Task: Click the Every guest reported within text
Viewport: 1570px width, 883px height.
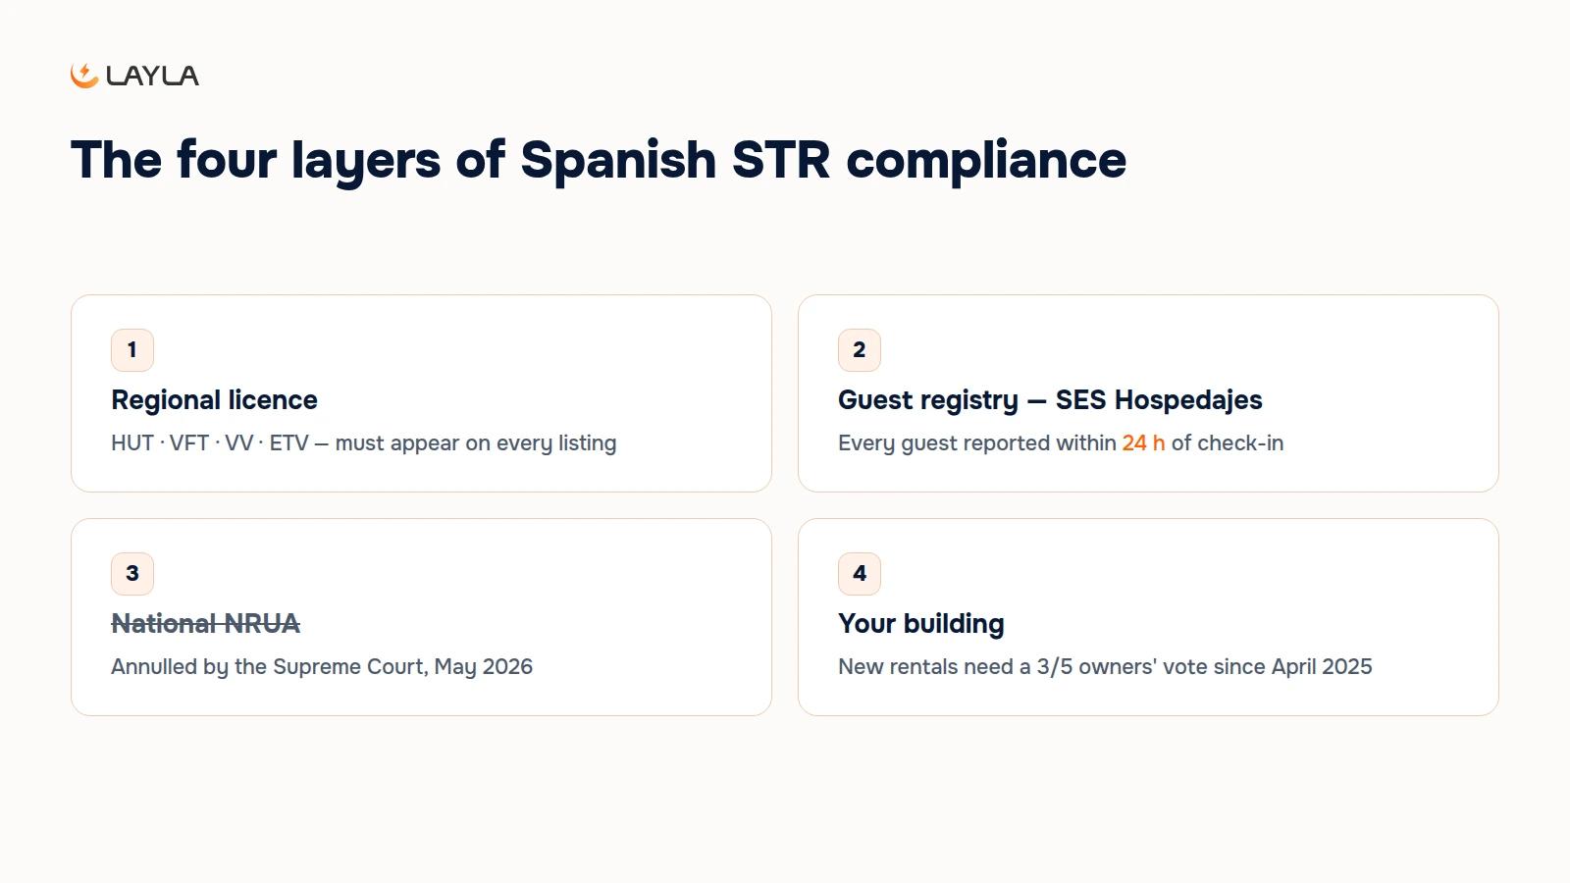Action: click(977, 443)
